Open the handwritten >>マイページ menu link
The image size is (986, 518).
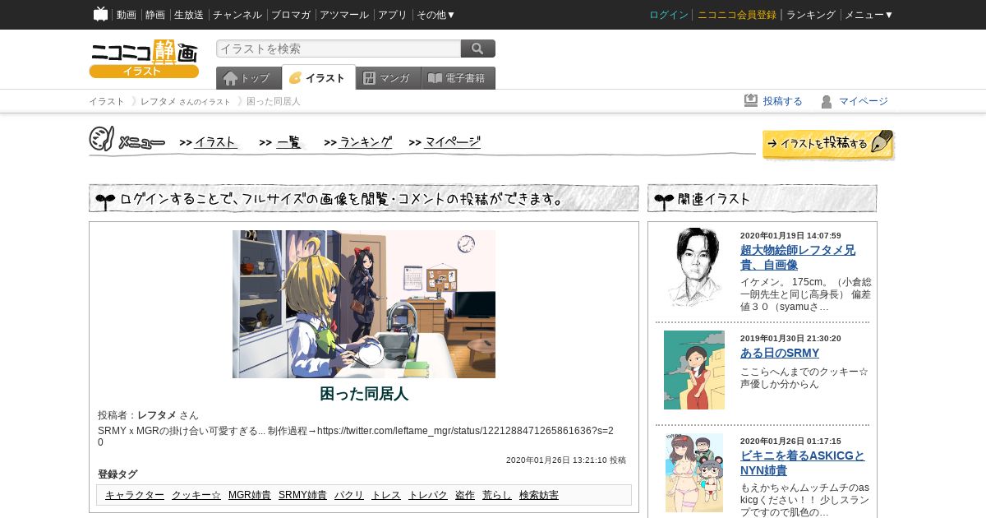click(x=445, y=142)
